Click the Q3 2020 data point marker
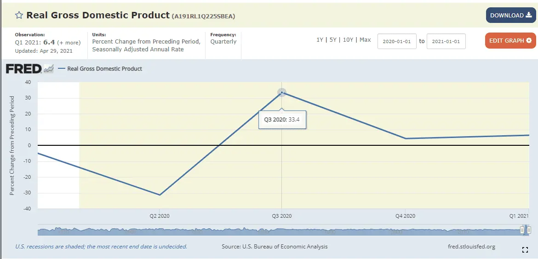 point(282,93)
